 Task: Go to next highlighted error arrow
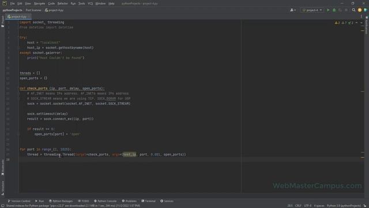pos(362,23)
